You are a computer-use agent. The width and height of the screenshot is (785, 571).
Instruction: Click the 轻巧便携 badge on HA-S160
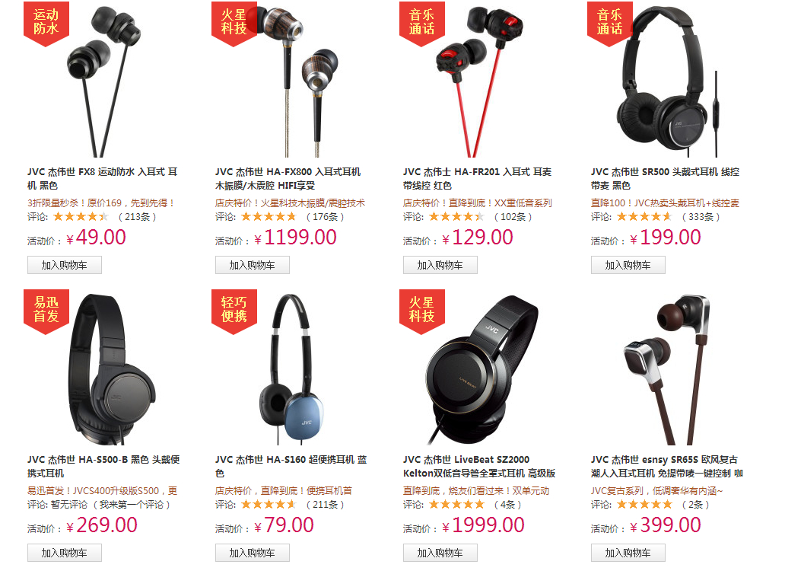[x=234, y=311]
